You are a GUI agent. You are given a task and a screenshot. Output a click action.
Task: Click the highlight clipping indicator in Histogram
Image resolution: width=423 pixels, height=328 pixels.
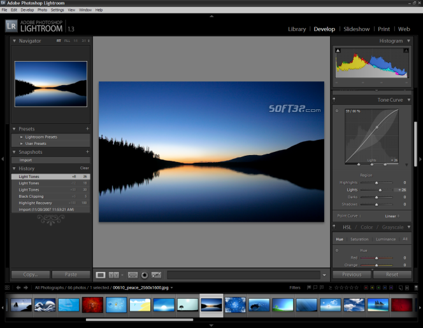tap(406, 50)
